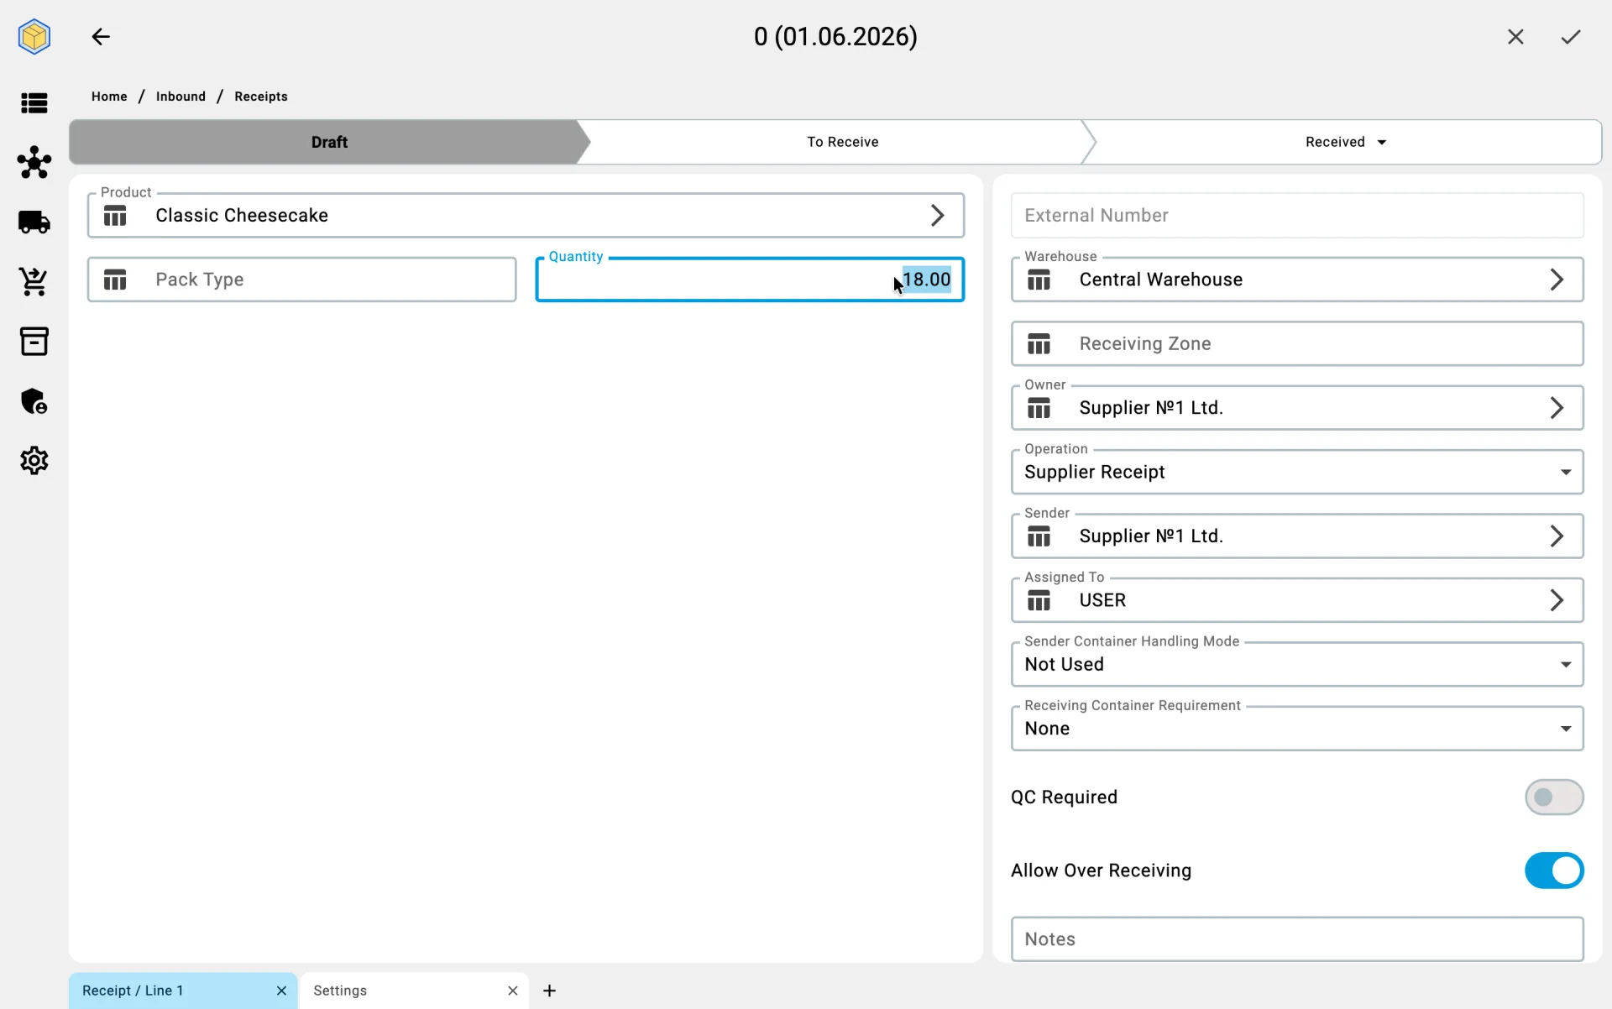Open the shopping cart sidebar icon
This screenshot has height=1009, width=1612.
point(34,282)
